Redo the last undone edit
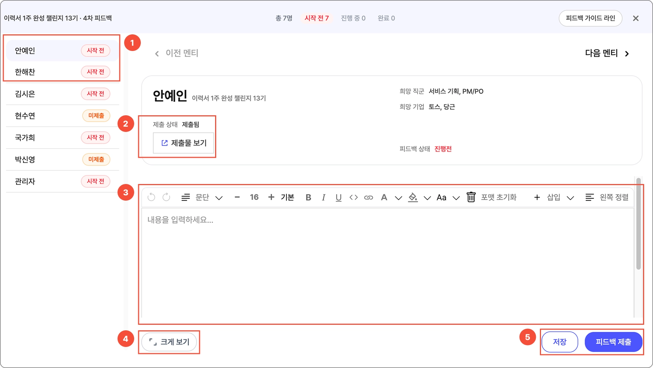 (166, 197)
